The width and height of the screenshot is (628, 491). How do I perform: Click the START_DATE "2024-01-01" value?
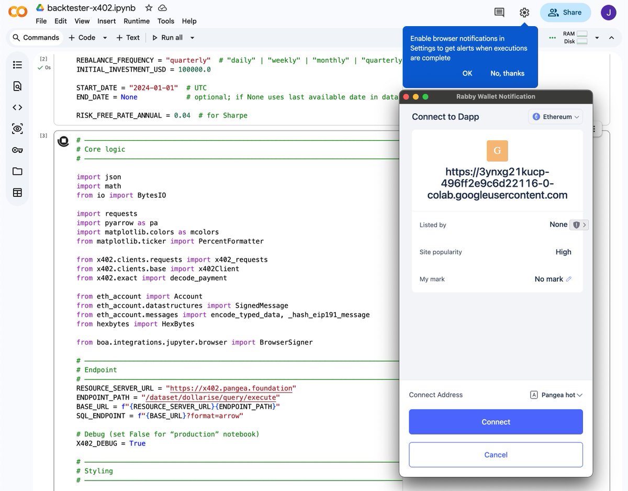tap(153, 88)
